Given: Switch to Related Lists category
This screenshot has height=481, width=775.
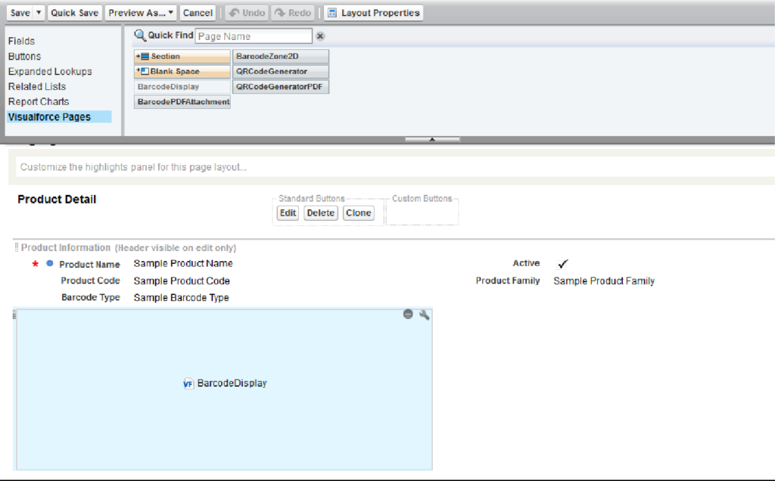Looking at the screenshot, I should [36, 86].
